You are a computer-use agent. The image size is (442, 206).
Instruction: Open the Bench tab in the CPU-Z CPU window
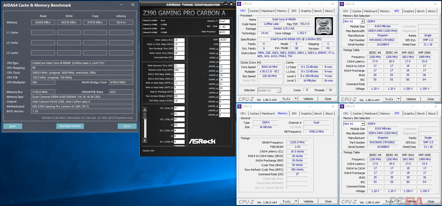click(318, 11)
